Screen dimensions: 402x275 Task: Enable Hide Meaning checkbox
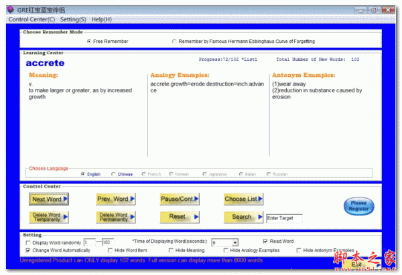[171, 250]
